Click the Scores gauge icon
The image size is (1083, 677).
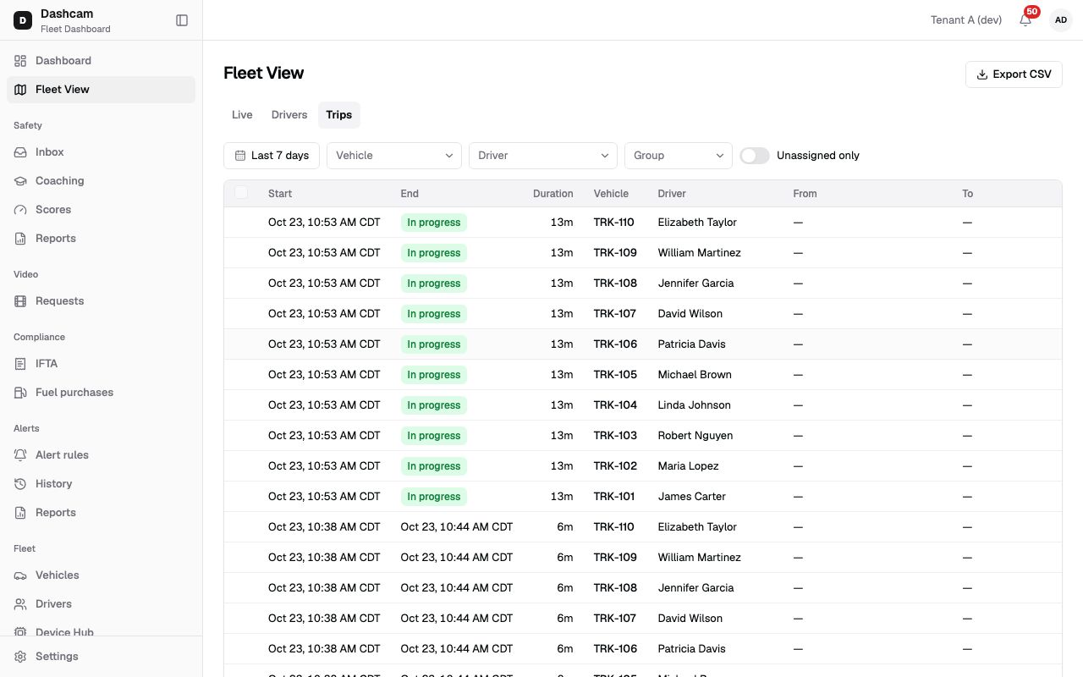tap(20, 210)
